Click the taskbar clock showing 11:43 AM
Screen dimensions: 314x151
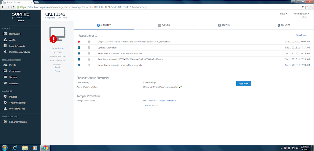(305, 148)
